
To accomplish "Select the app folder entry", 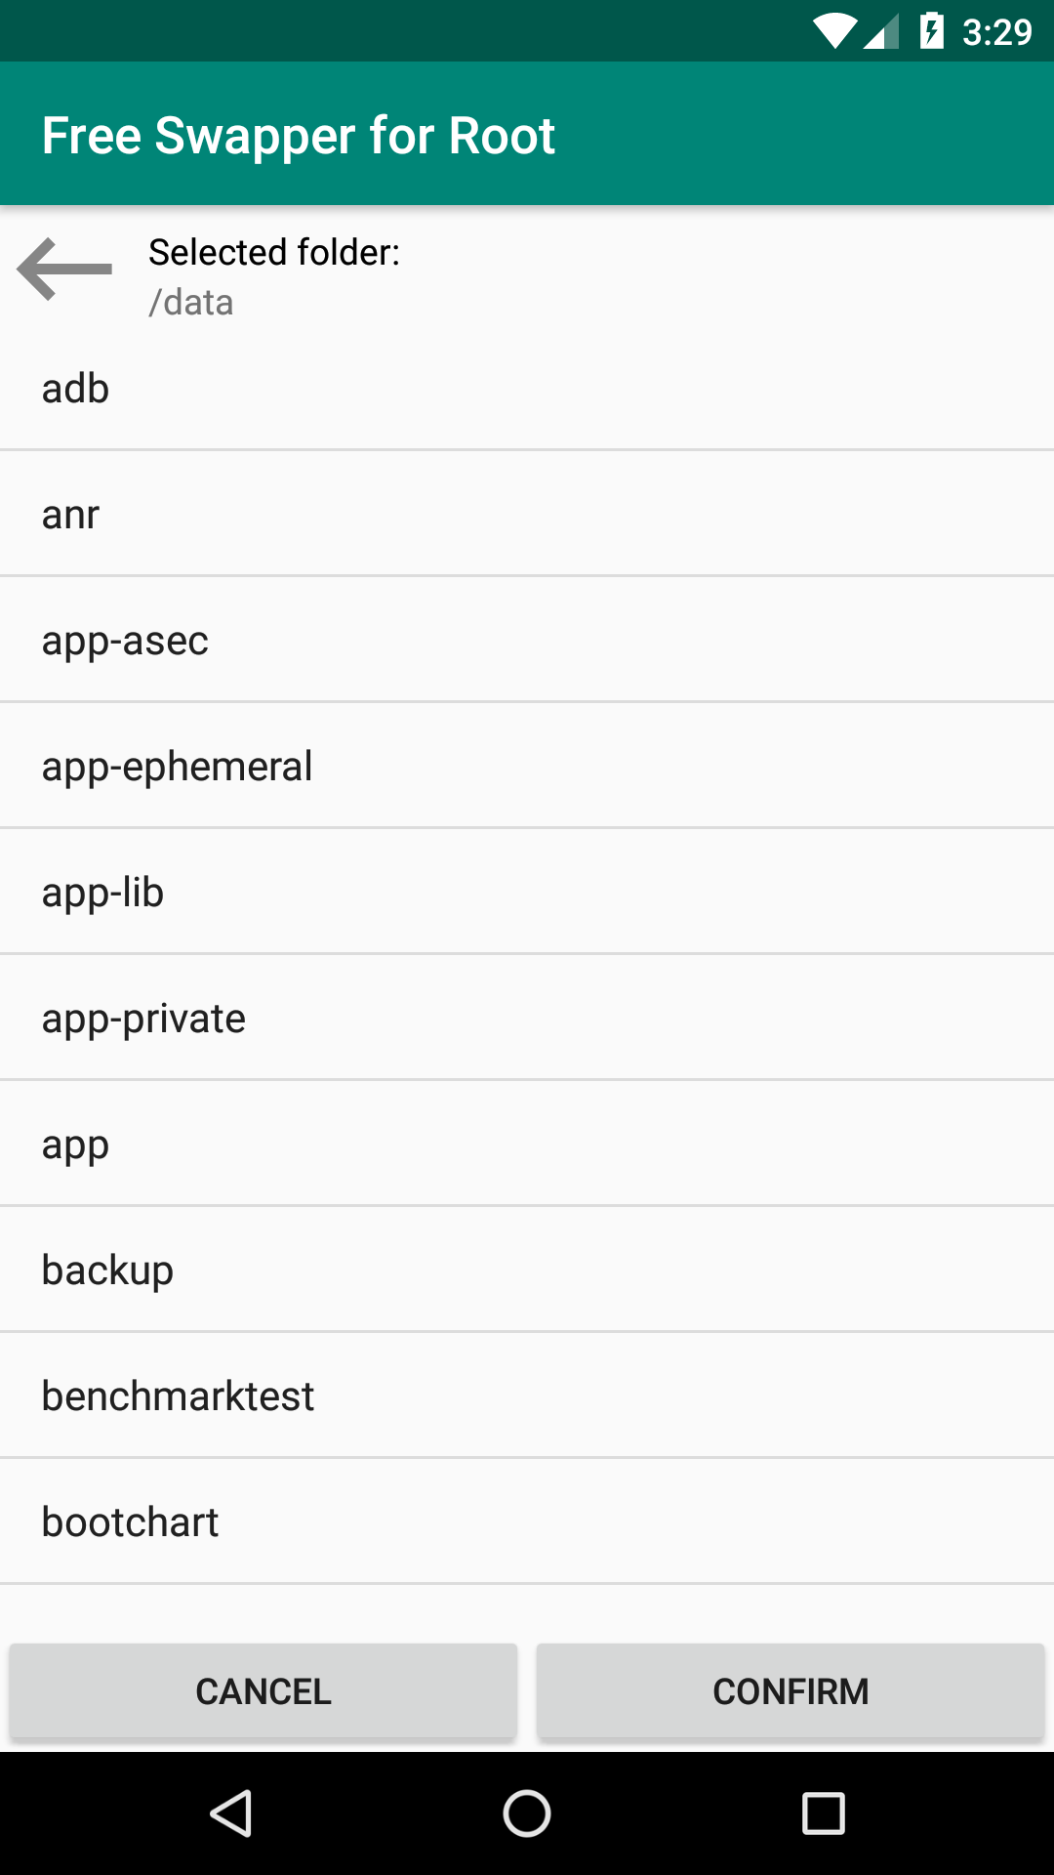I will [527, 1144].
